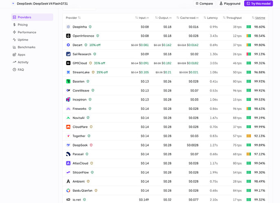This screenshot has height=203, width=280.
Task: Open Benchmarks from the sidebar
Action: coord(32,47)
